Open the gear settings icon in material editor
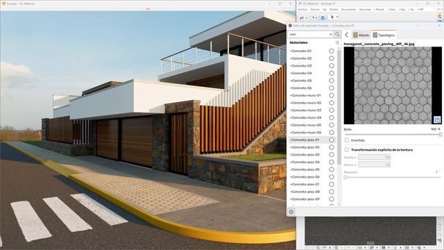This screenshot has height=250, width=444. (291, 211)
